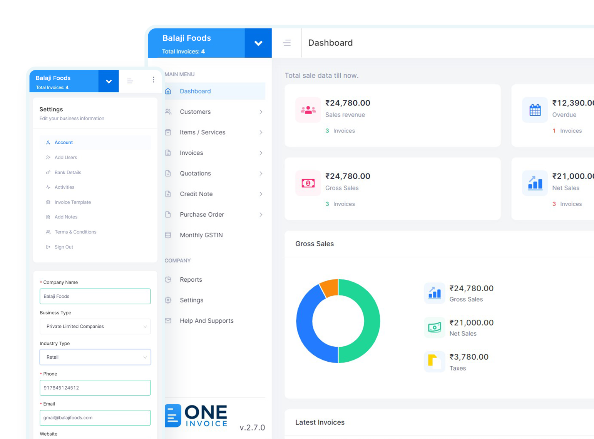Click the hamburger icon beside Dashboard title
This screenshot has width=594, height=439.
point(287,43)
